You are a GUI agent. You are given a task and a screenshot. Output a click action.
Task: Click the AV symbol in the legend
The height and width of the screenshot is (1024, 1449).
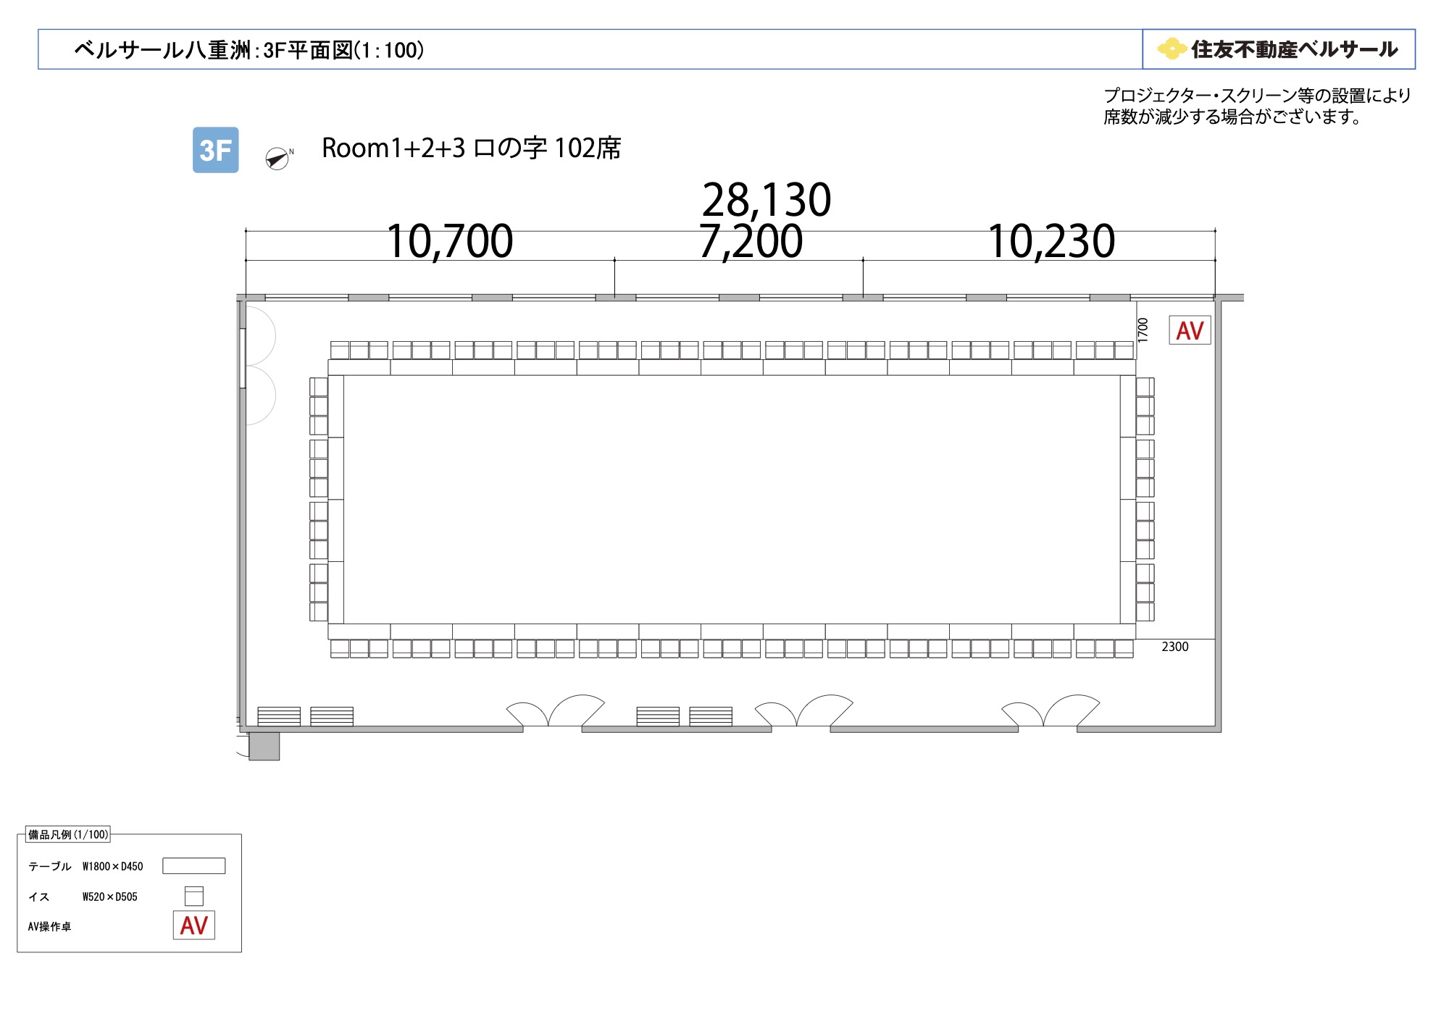(194, 926)
